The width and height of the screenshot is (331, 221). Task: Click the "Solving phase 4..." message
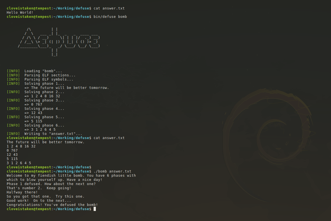coord(44,109)
